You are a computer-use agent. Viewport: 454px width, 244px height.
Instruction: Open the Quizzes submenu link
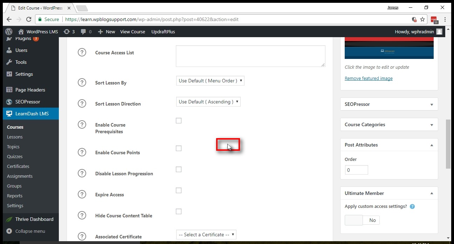point(15,156)
